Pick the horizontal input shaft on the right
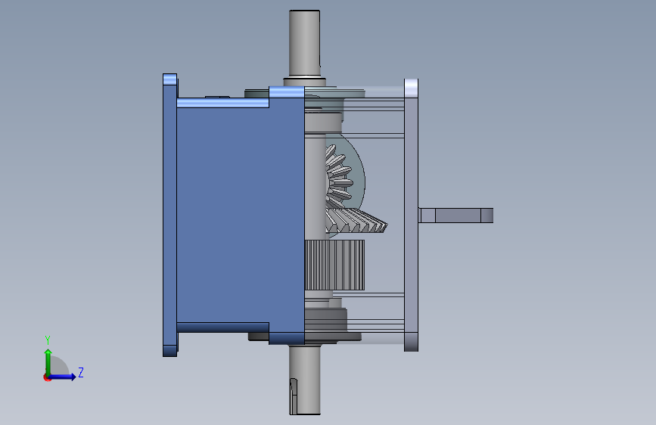This screenshot has width=656, height=425. (455, 216)
